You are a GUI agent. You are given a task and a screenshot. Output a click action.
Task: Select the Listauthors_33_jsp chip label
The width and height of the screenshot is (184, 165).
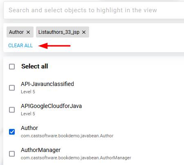(59, 32)
